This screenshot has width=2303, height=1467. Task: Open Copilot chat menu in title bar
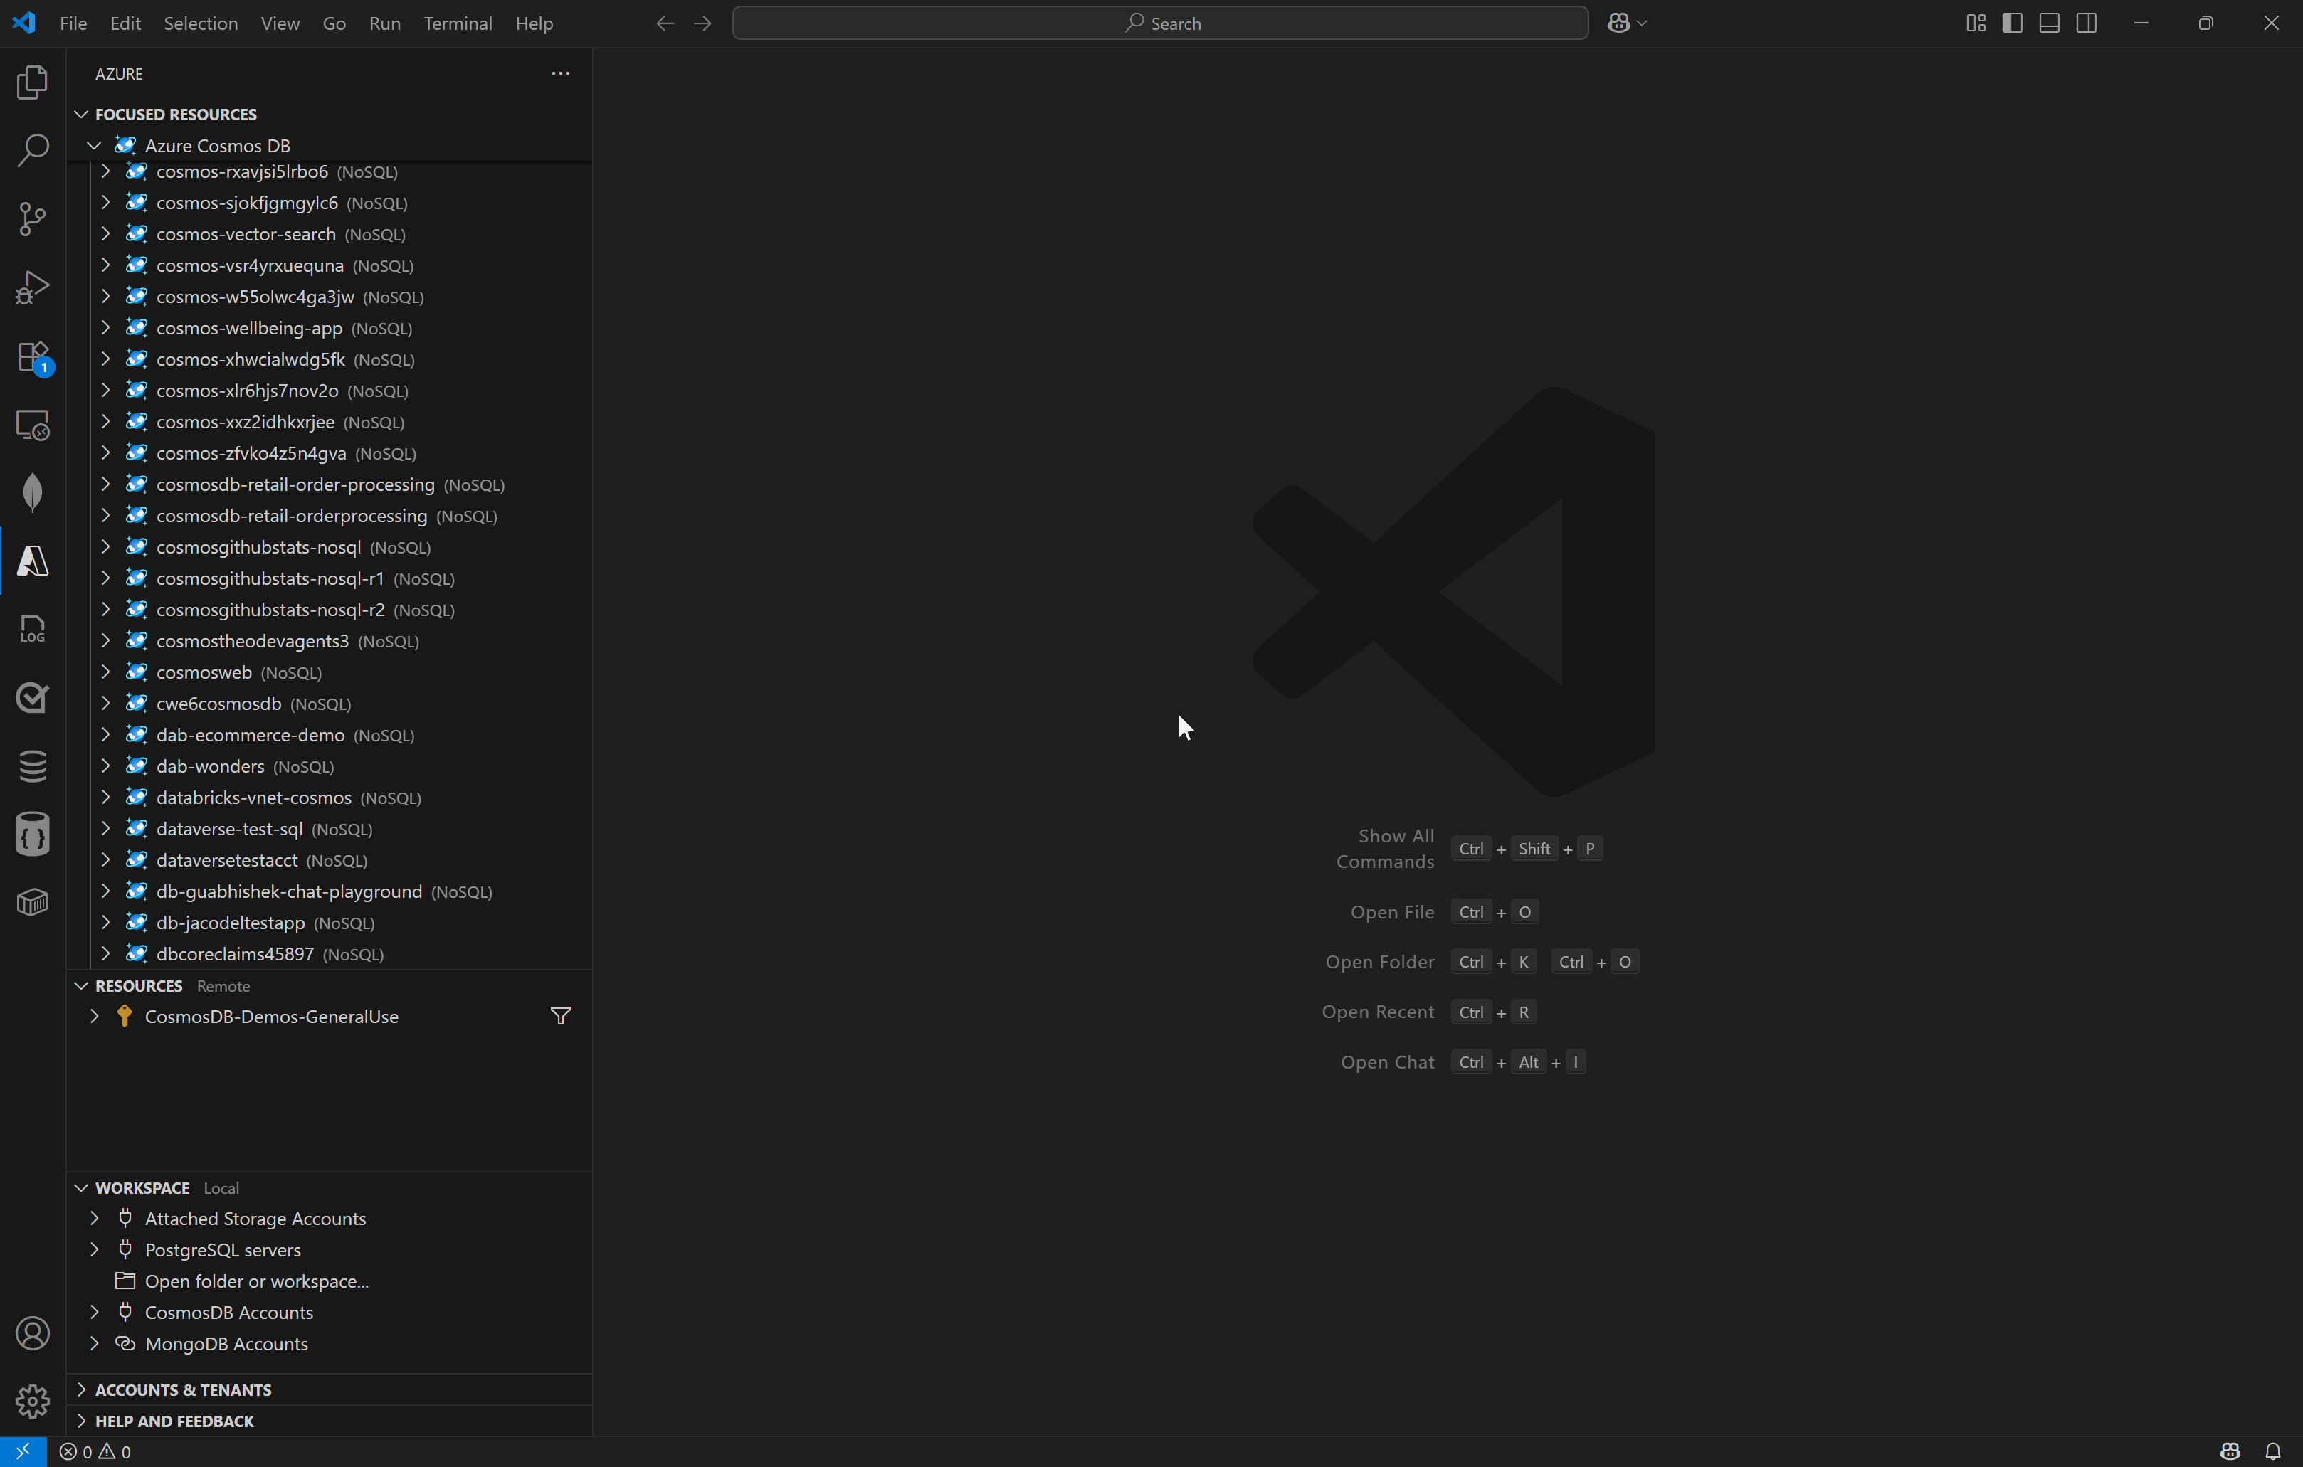[x=1627, y=23]
